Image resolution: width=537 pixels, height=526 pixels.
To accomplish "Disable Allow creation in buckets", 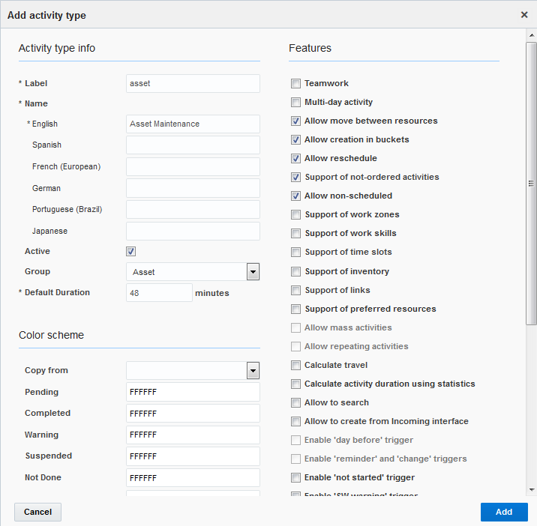I will click(296, 140).
